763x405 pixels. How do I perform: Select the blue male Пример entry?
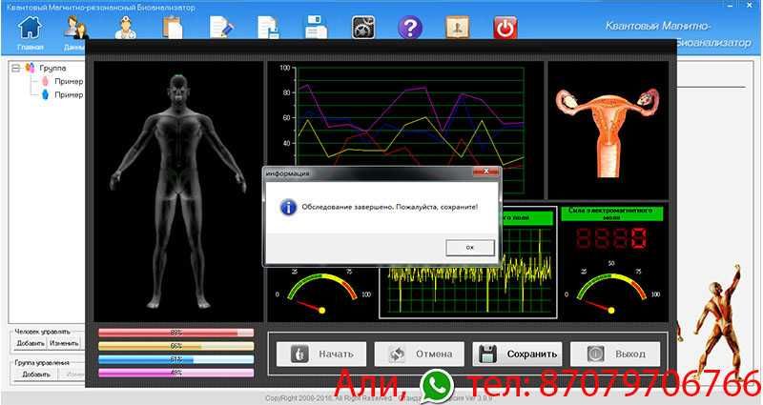coord(68,94)
